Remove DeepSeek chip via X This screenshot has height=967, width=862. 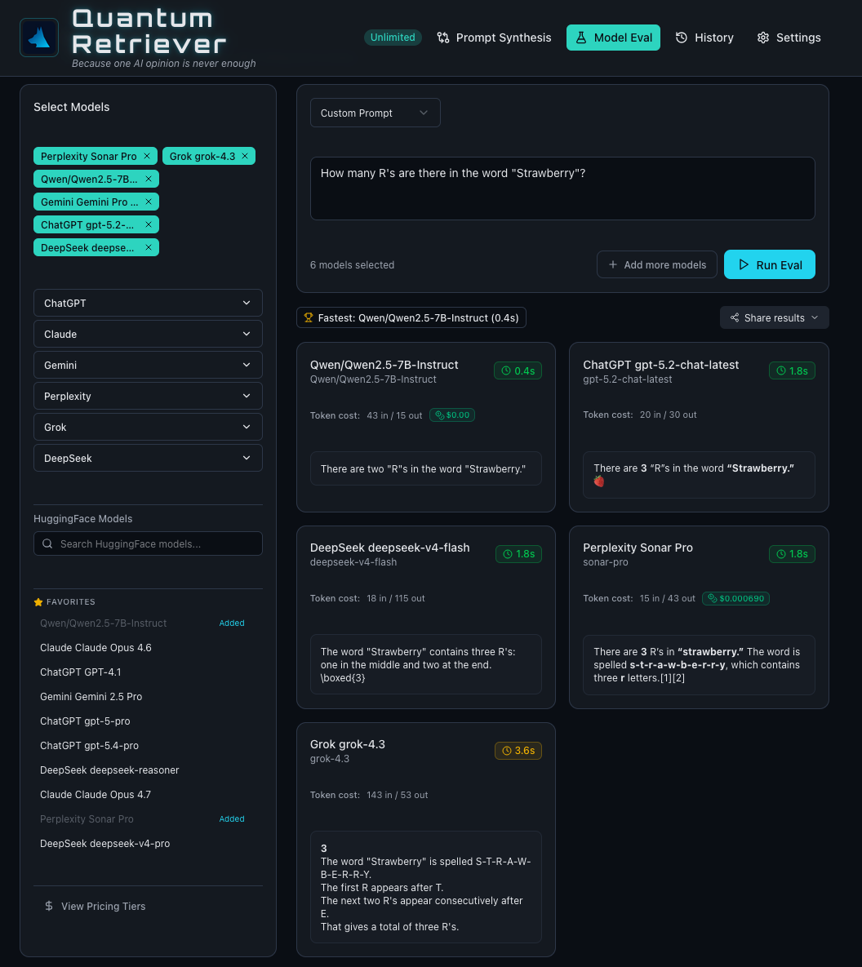(x=149, y=247)
